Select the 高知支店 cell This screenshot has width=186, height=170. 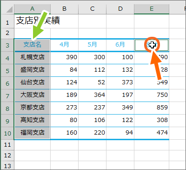[x=32, y=121]
